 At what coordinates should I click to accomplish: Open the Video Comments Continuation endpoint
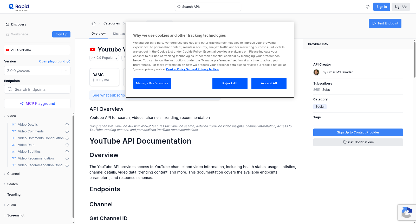41,138
